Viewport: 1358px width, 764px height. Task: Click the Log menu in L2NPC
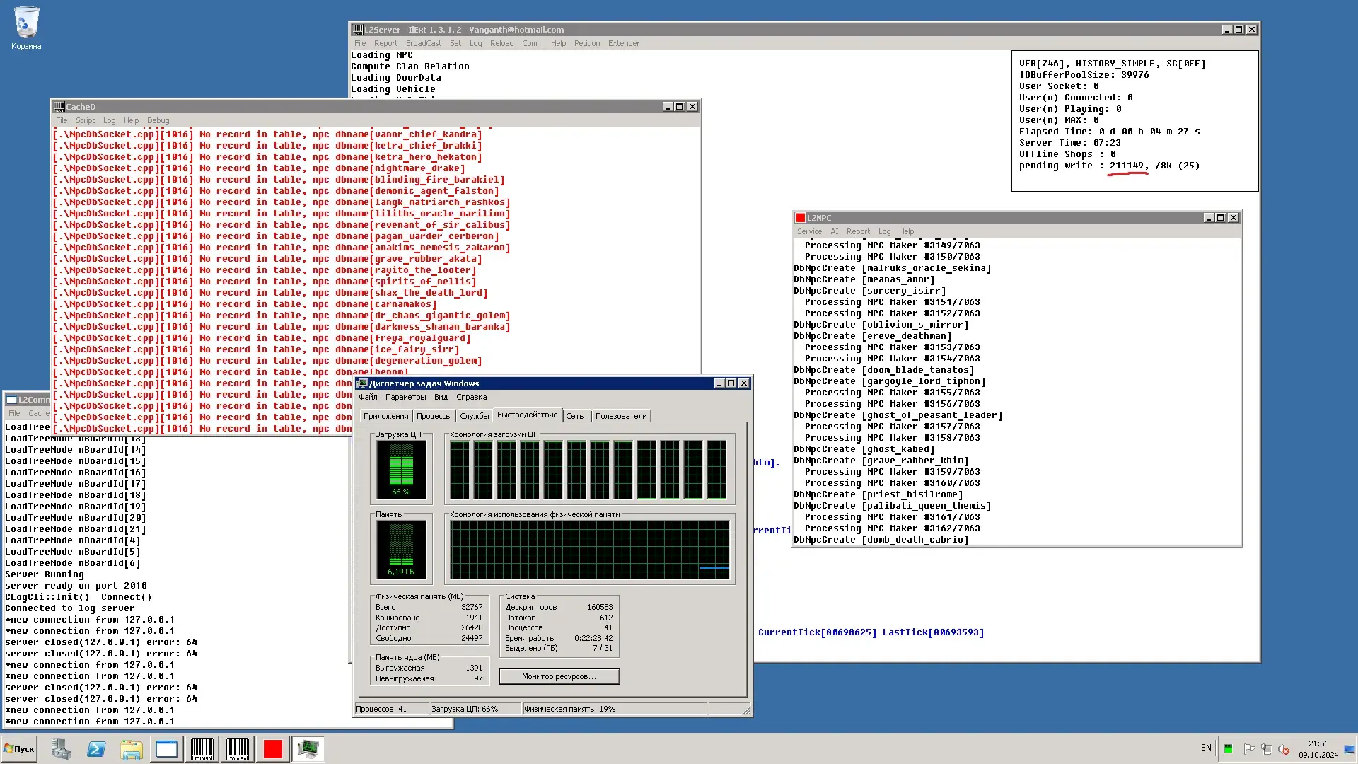pos(883,231)
